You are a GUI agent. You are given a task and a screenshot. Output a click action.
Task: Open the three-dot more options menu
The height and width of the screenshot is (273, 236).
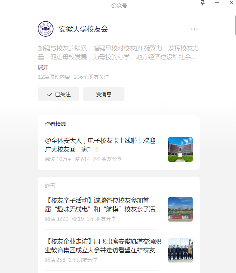[194, 29]
